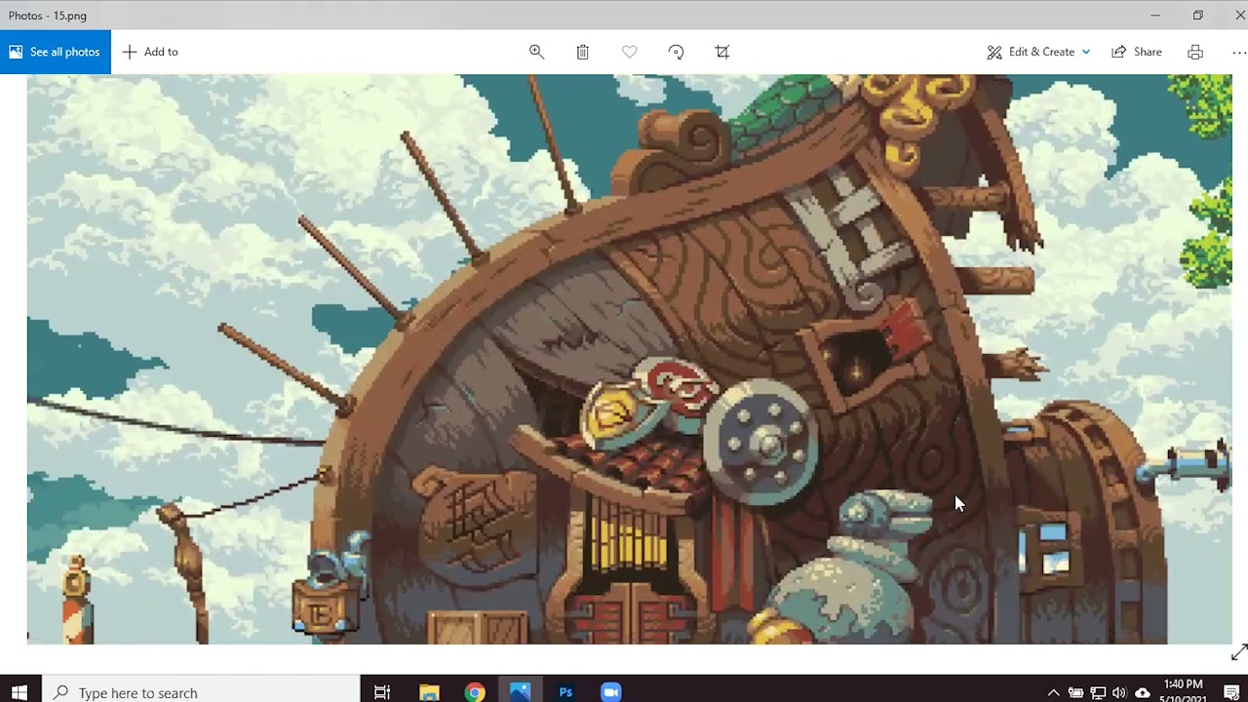This screenshot has height=702, width=1248.
Task: Enter full screen with arrows icon
Action: (1238, 652)
